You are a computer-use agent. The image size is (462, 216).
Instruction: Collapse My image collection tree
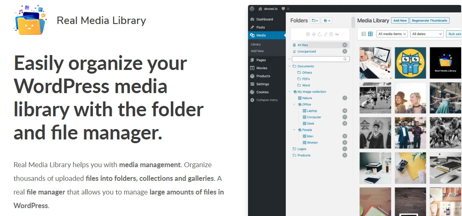click(289, 92)
